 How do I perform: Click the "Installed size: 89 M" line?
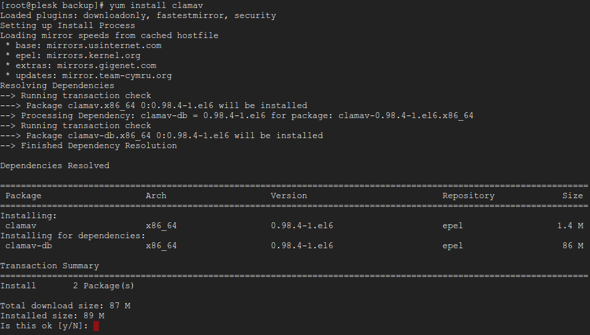click(x=52, y=316)
